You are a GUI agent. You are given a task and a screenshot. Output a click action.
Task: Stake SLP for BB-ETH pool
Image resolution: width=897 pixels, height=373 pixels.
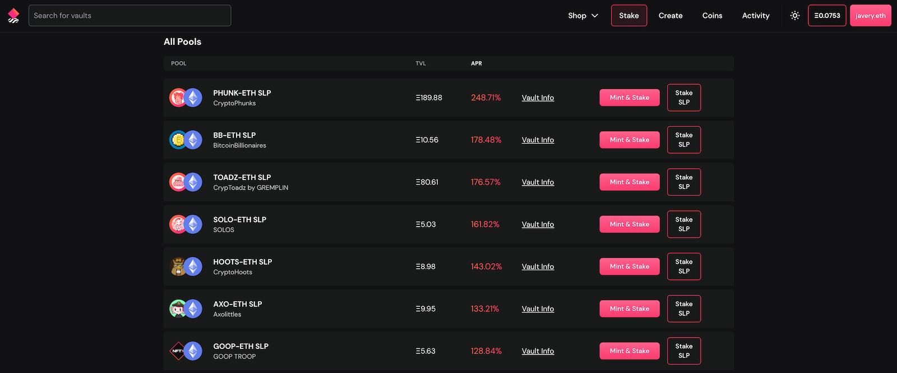click(684, 140)
